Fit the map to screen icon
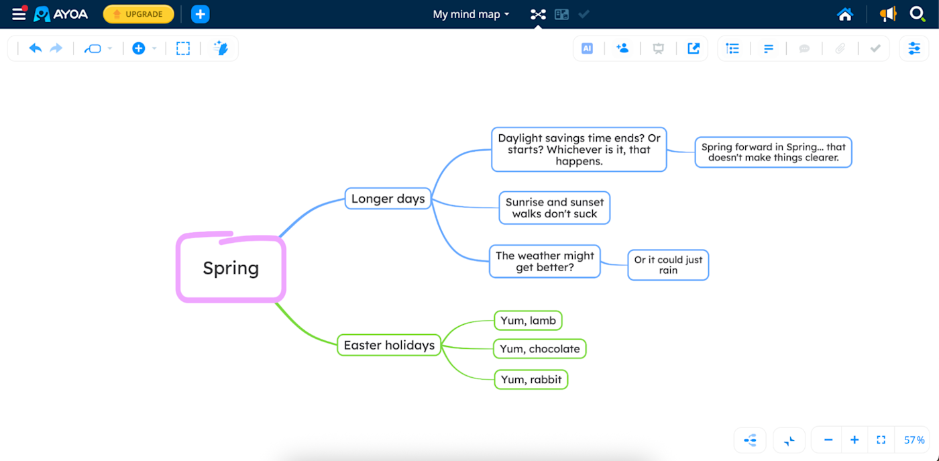Viewport: 939px width, 461px height. (x=881, y=440)
